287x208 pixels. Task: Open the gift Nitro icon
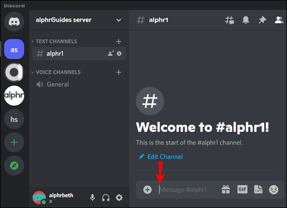pos(225,189)
